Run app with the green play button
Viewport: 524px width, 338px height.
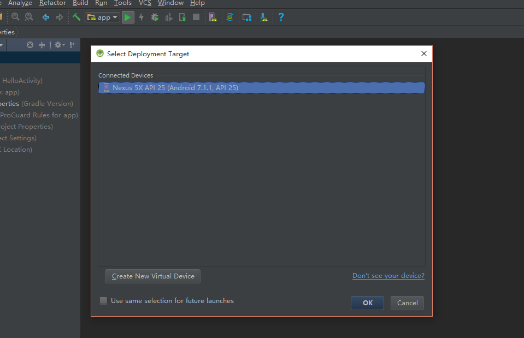pyautogui.click(x=128, y=17)
